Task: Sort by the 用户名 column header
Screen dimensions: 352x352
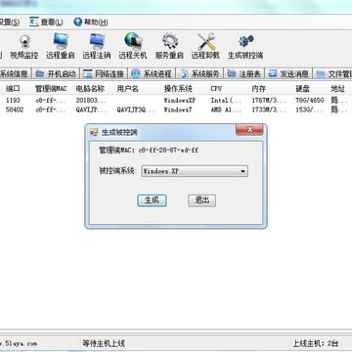Action: point(128,88)
